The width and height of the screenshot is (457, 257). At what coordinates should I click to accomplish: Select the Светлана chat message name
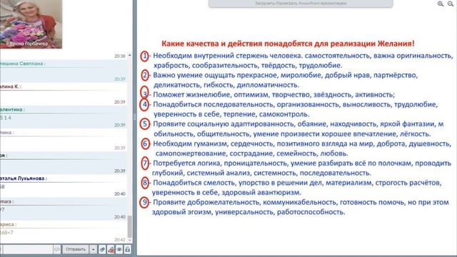point(22,64)
